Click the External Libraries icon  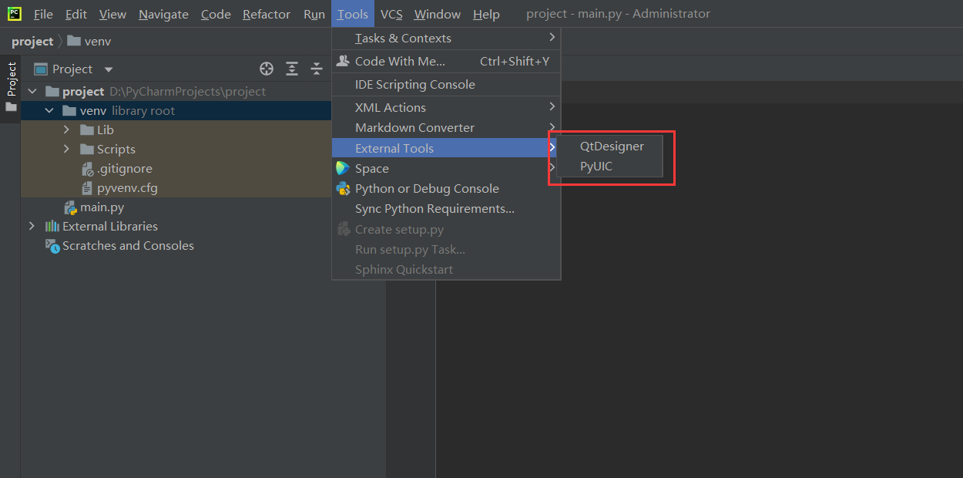click(51, 226)
